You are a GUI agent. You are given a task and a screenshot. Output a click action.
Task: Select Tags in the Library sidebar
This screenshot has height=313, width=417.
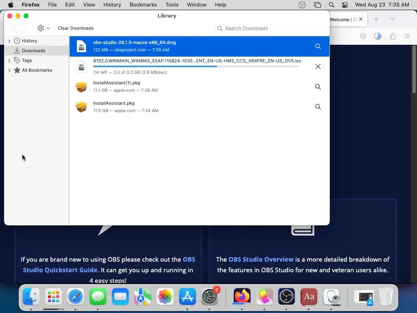pos(27,60)
